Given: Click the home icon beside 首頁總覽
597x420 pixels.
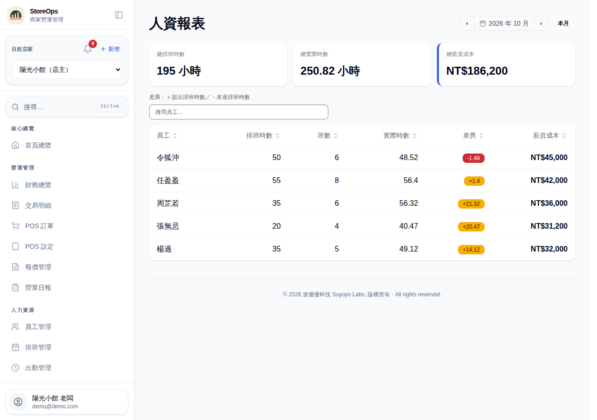Looking at the screenshot, I should coord(15,145).
